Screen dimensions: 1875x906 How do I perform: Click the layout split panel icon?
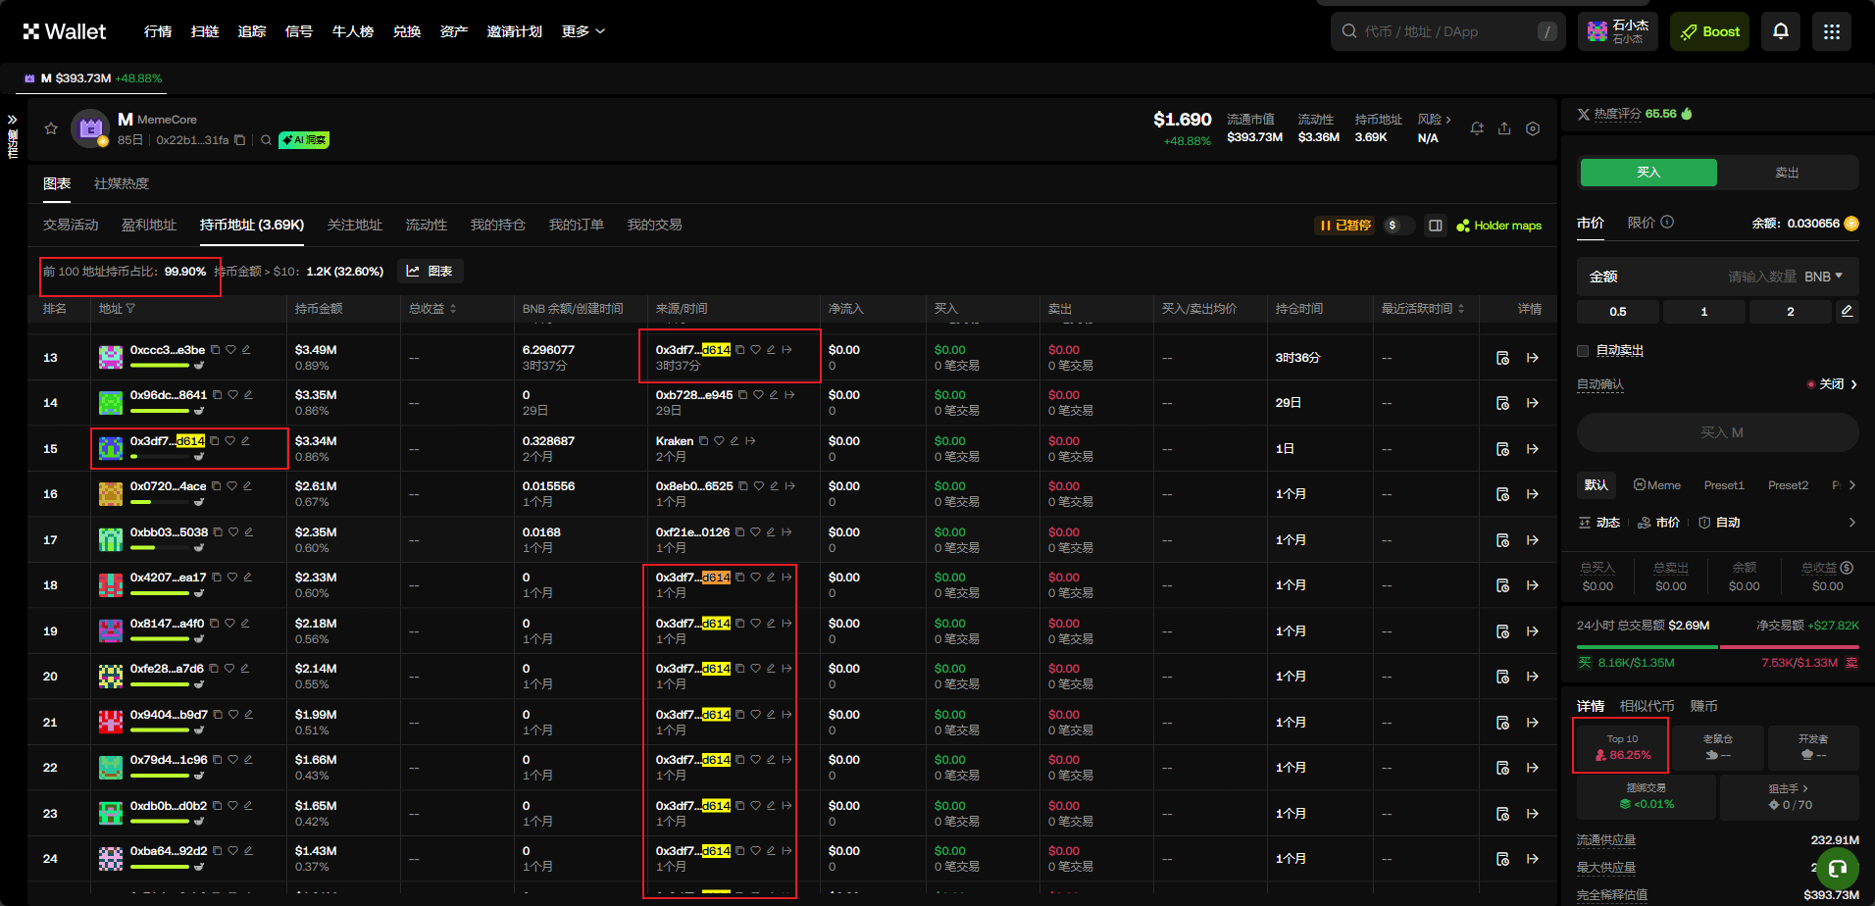tap(1436, 226)
